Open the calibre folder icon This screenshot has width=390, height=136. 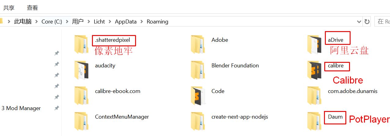coord(314,70)
